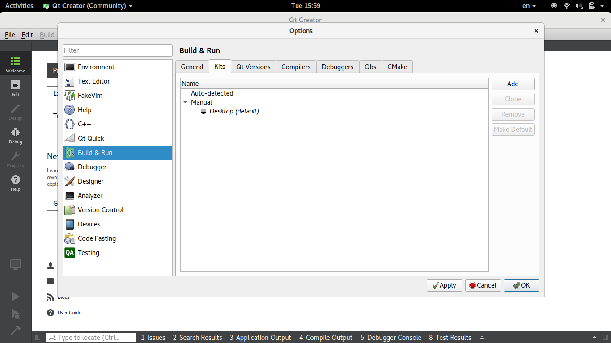This screenshot has width=611, height=343.
Task: Select the C++ braces icon category
Action: tap(70, 124)
